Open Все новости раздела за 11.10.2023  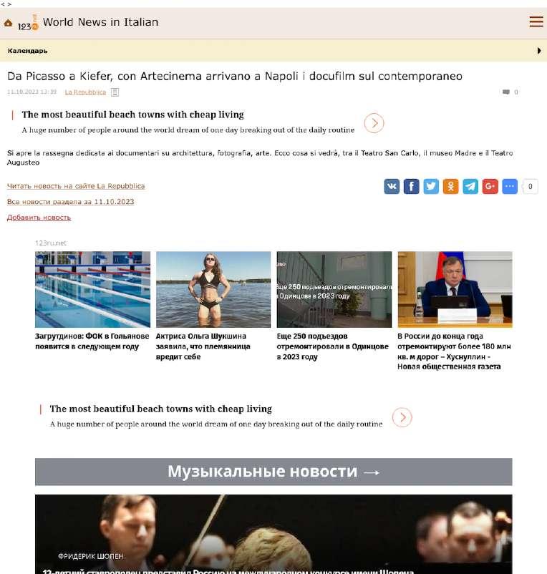pos(71,202)
